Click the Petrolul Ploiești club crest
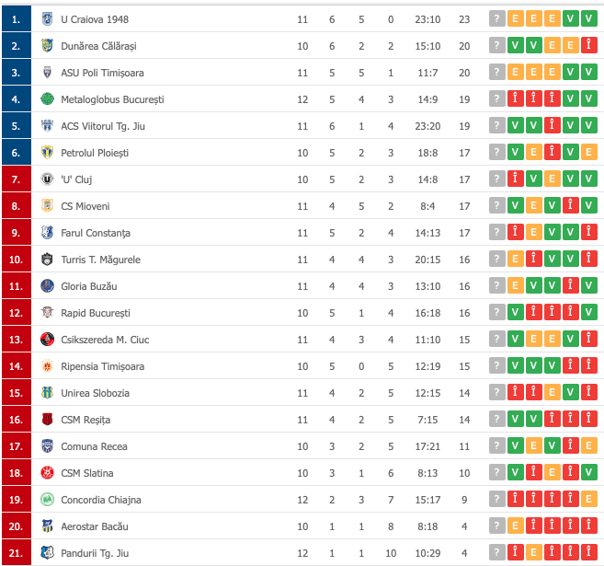Screen dimensions: 604x566 click(48, 152)
